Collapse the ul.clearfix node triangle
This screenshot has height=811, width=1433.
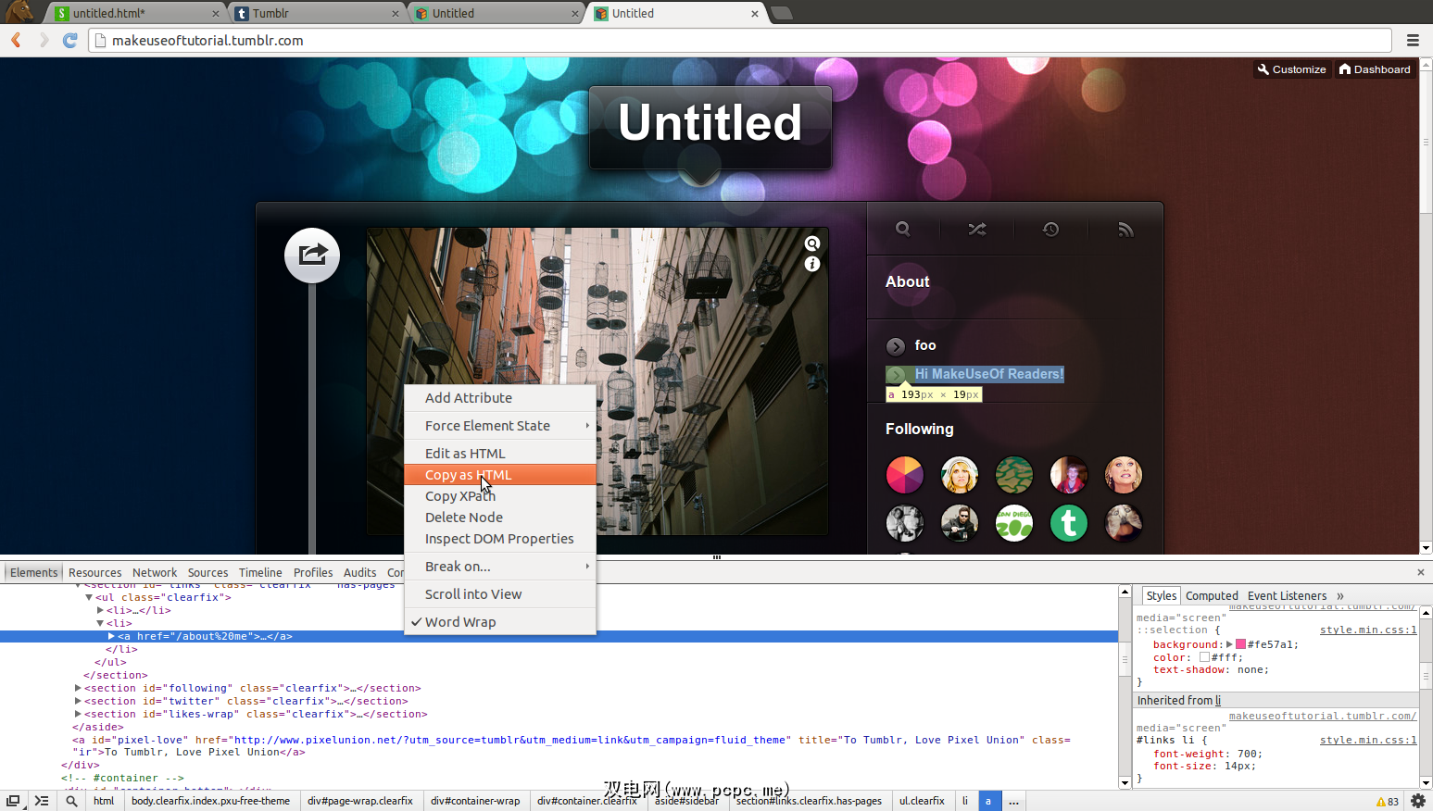pyautogui.click(x=89, y=598)
